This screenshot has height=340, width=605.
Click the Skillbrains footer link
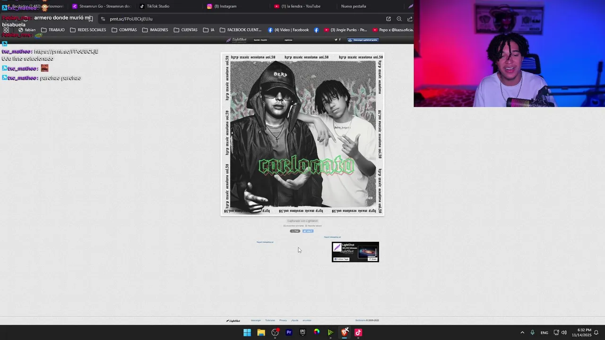tap(360, 320)
